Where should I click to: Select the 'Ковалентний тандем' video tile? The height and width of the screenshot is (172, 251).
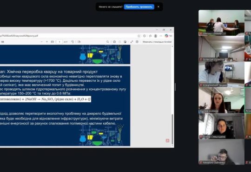click(x=221, y=74)
